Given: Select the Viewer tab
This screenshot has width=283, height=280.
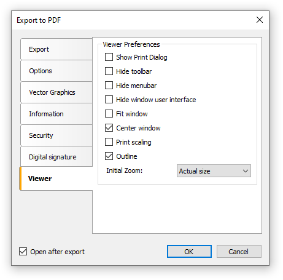Looking at the screenshot, I should [56, 178].
